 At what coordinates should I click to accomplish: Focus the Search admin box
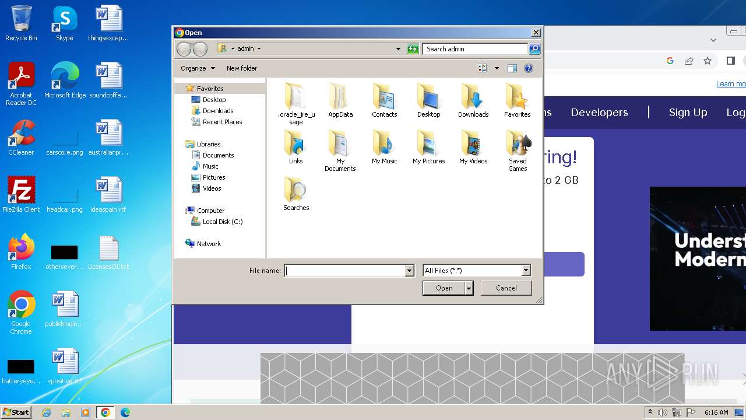476,49
